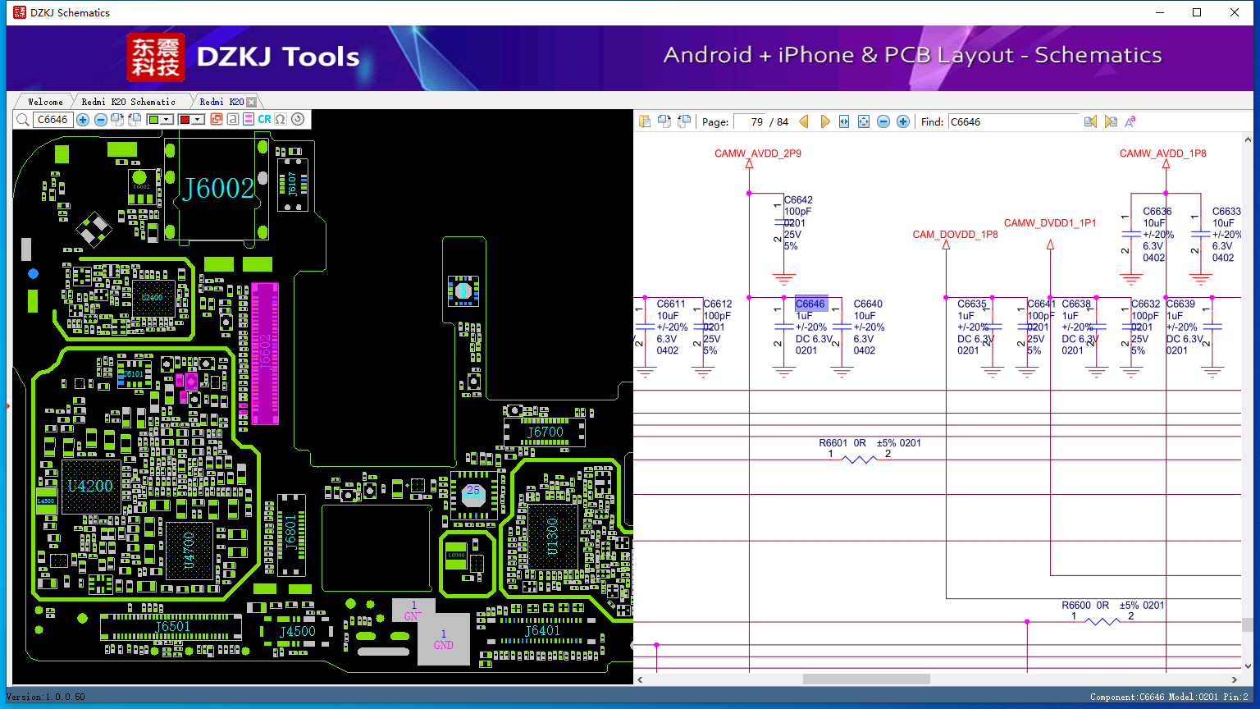
Task: Open the green color dropdown arrow
Action: point(167,120)
